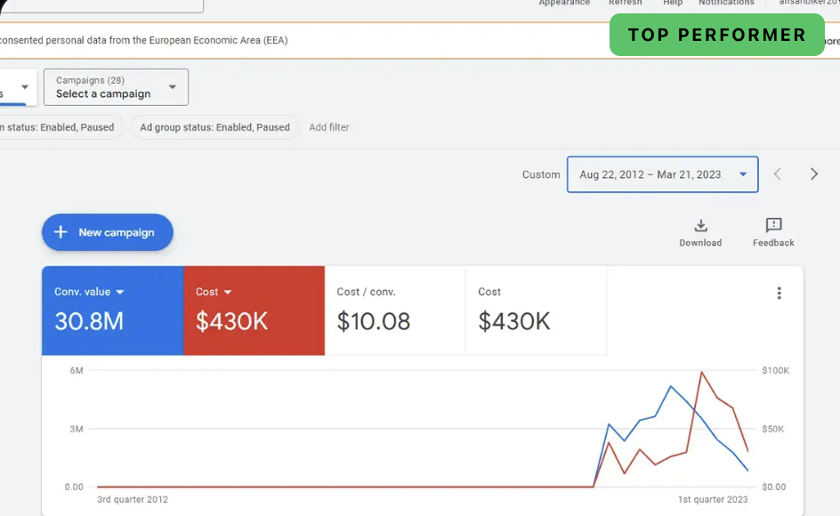Click the campaign status: Enabled, Paused filter chip

pyautogui.click(x=60, y=127)
